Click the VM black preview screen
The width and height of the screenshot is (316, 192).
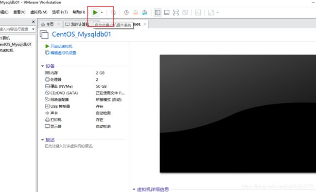tap(238, 114)
